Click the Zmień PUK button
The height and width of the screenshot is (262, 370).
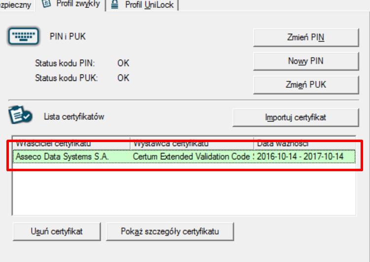tap(306, 85)
